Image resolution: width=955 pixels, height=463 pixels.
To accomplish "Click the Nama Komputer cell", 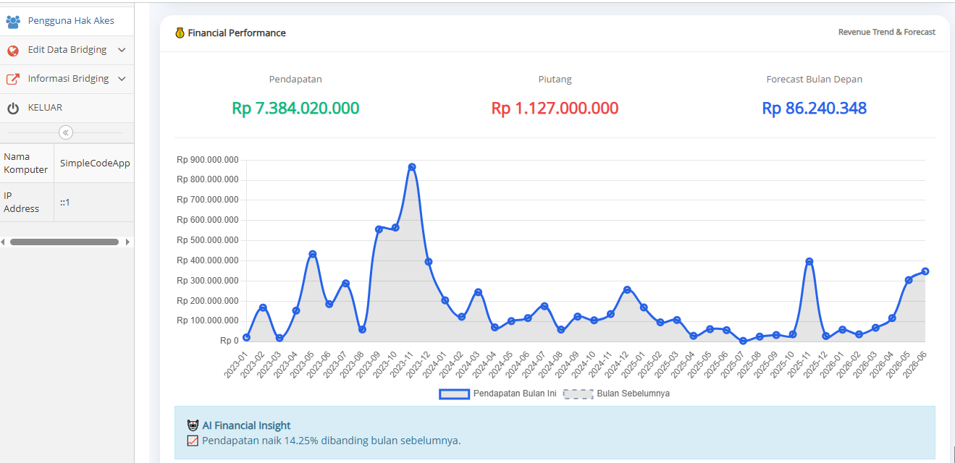I will pyautogui.click(x=27, y=163).
